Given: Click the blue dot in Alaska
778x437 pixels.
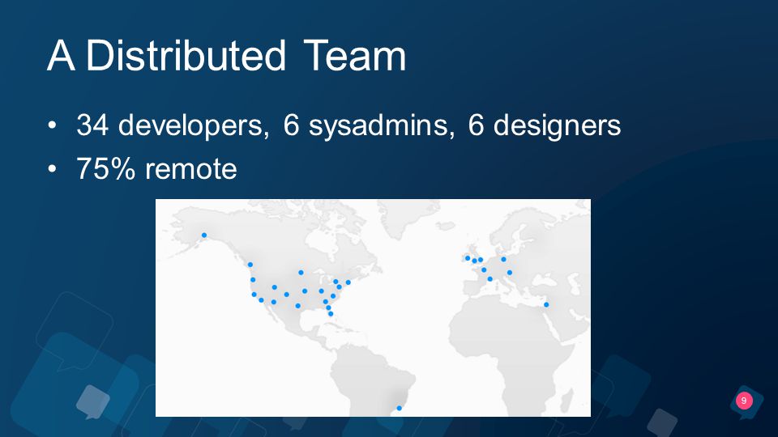Looking at the screenshot, I should [x=204, y=235].
